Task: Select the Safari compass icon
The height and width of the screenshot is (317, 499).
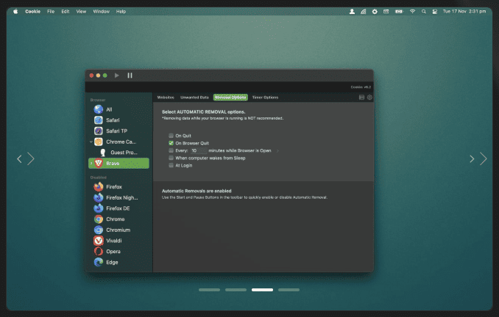Action: pos(99,120)
